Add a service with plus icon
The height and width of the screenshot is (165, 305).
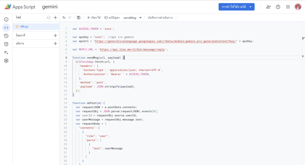click(55, 44)
